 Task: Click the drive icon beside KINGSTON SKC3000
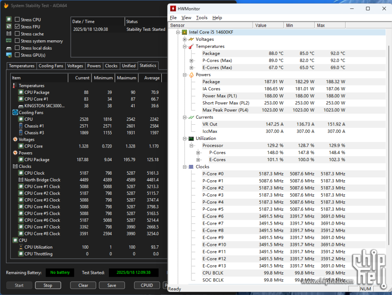coord(21,106)
